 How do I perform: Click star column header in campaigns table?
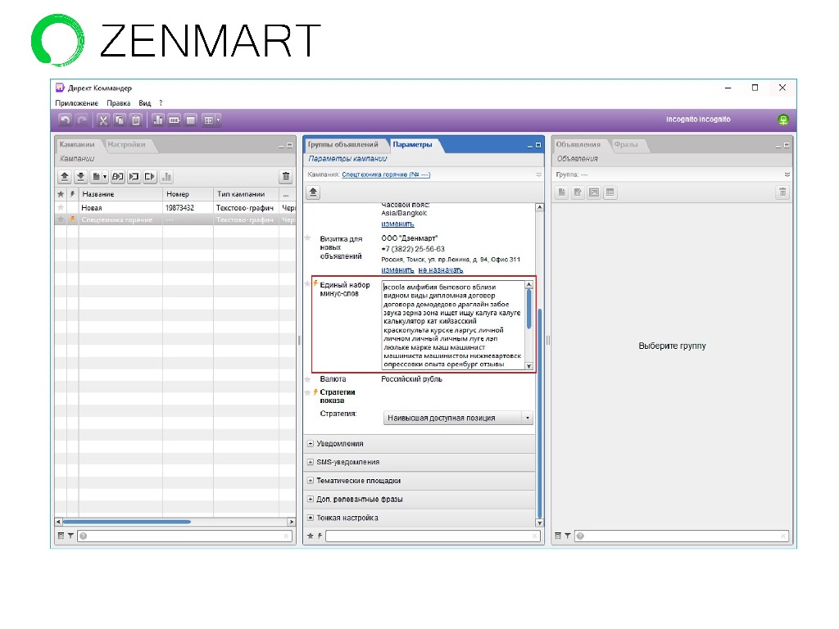coord(61,194)
